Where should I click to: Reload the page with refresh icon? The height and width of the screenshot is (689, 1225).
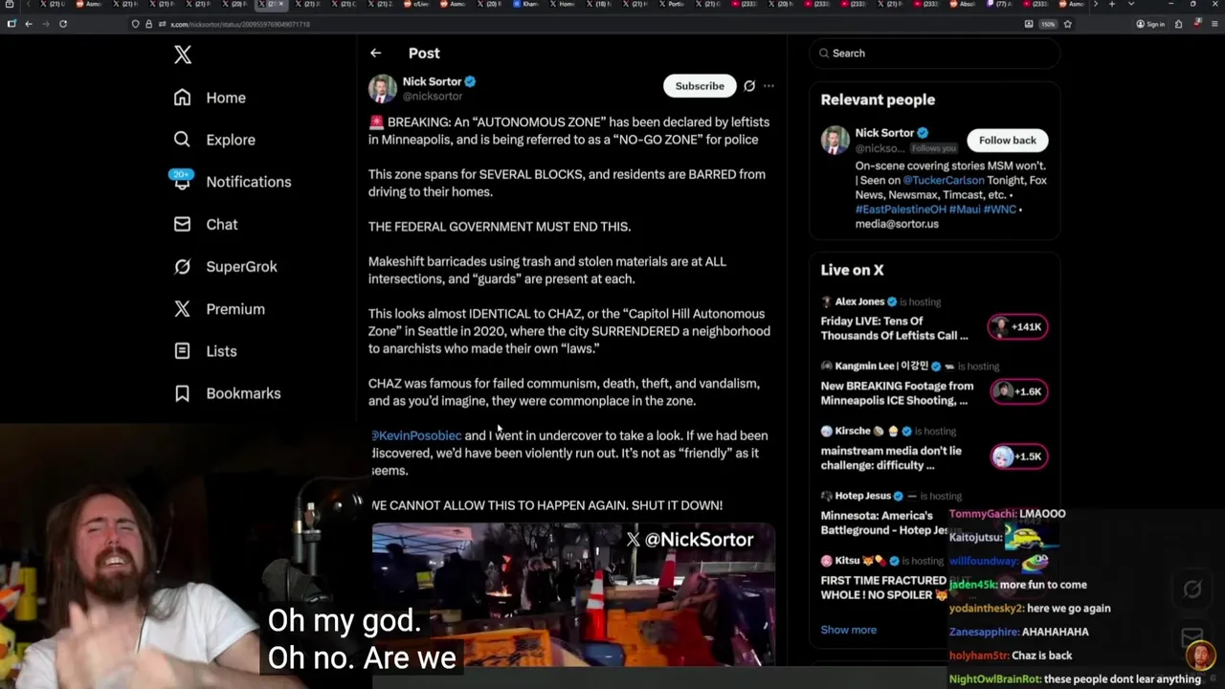click(x=63, y=24)
